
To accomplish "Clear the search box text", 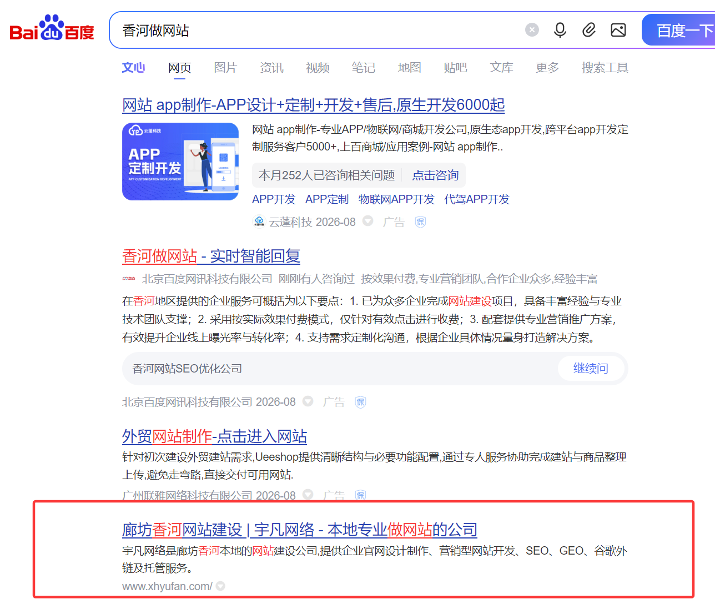I will (x=532, y=30).
